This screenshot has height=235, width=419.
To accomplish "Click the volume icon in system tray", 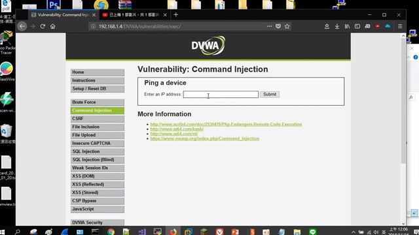I will click(376, 232).
